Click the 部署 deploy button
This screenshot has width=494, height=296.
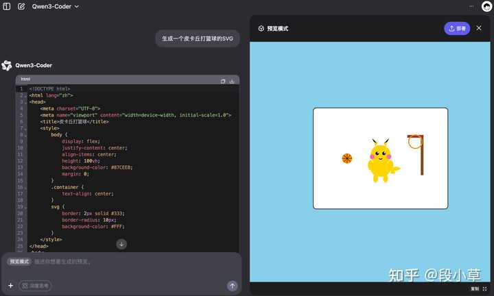point(457,28)
